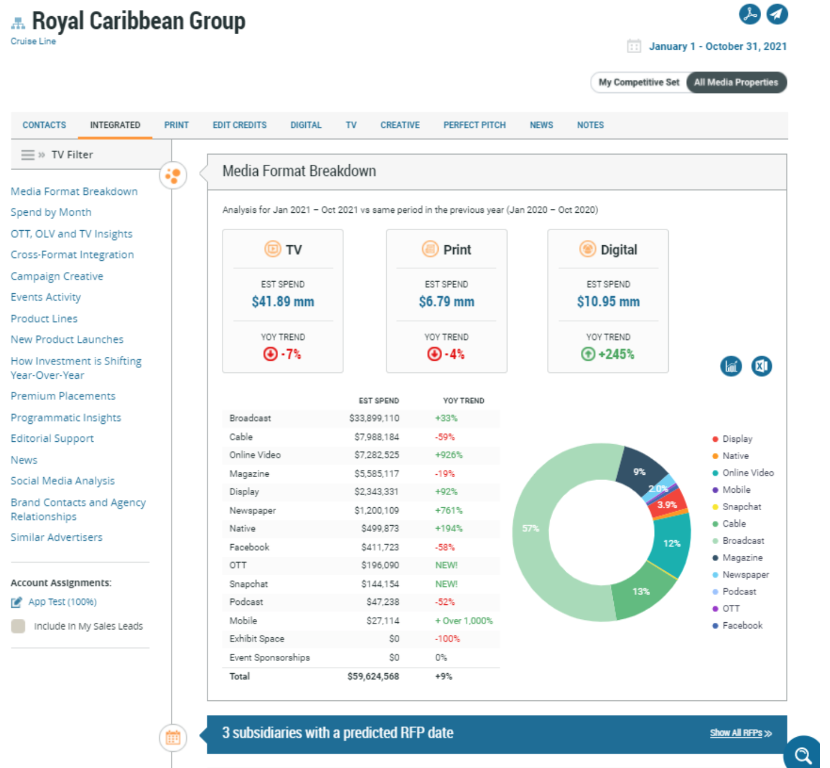830x768 pixels.
Task: Open News link in sidebar
Action: 24,460
